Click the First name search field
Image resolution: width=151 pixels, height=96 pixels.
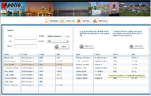[x=26, y=36]
